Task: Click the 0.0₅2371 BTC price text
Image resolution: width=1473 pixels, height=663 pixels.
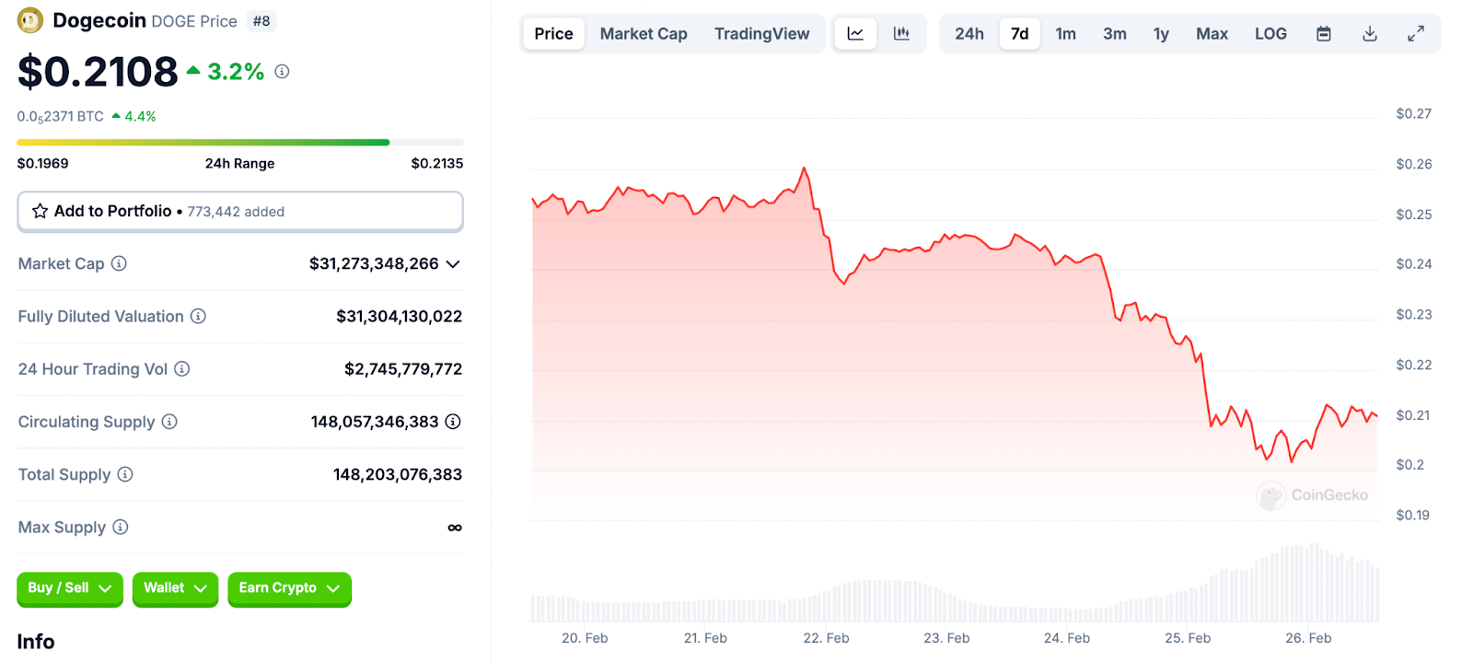Action: click(x=61, y=117)
